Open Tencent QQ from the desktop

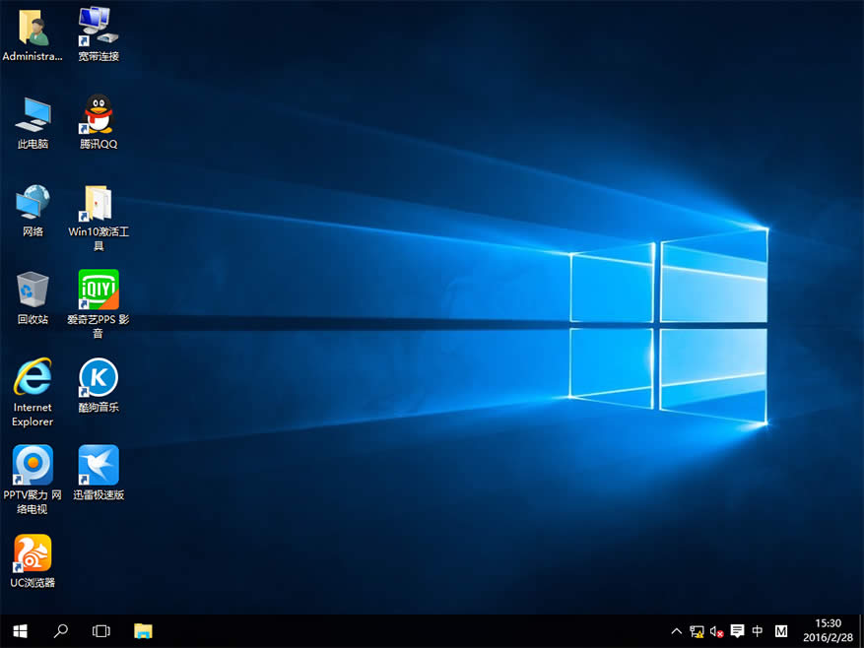(98, 113)
